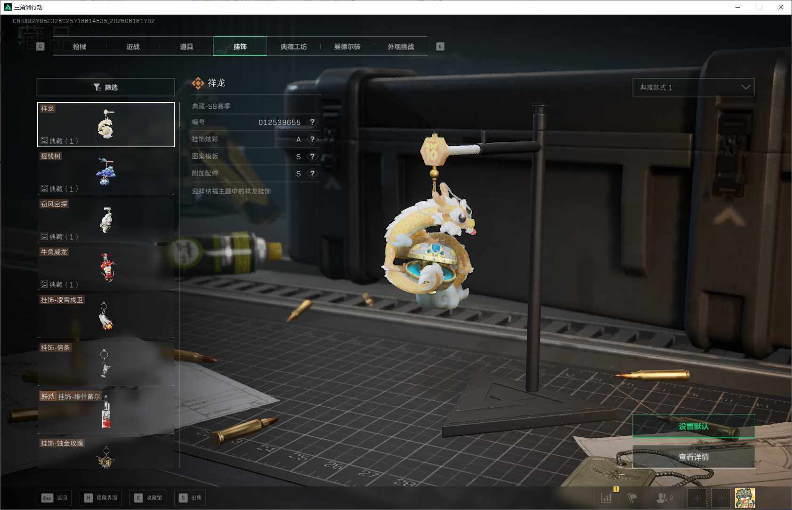Viewport: 792px width, 510px height.
Task: Minimize the 三角洲行动 window
Action: coord(738,7)
